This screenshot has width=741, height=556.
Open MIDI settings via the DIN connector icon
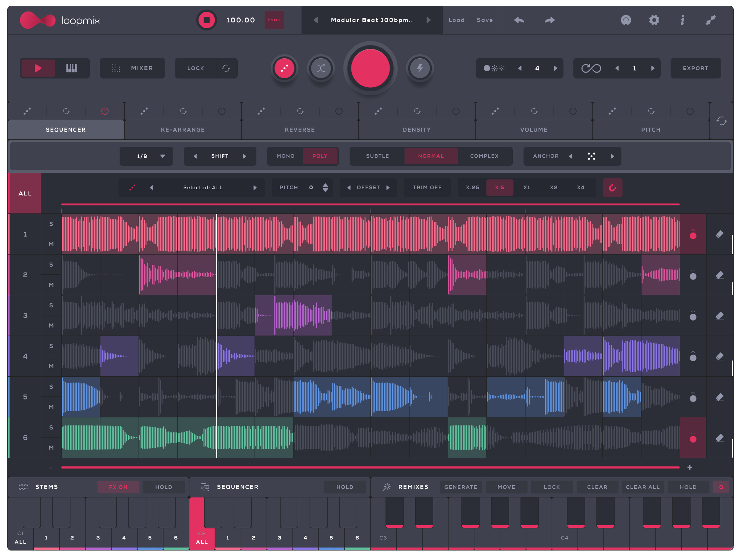626,21
